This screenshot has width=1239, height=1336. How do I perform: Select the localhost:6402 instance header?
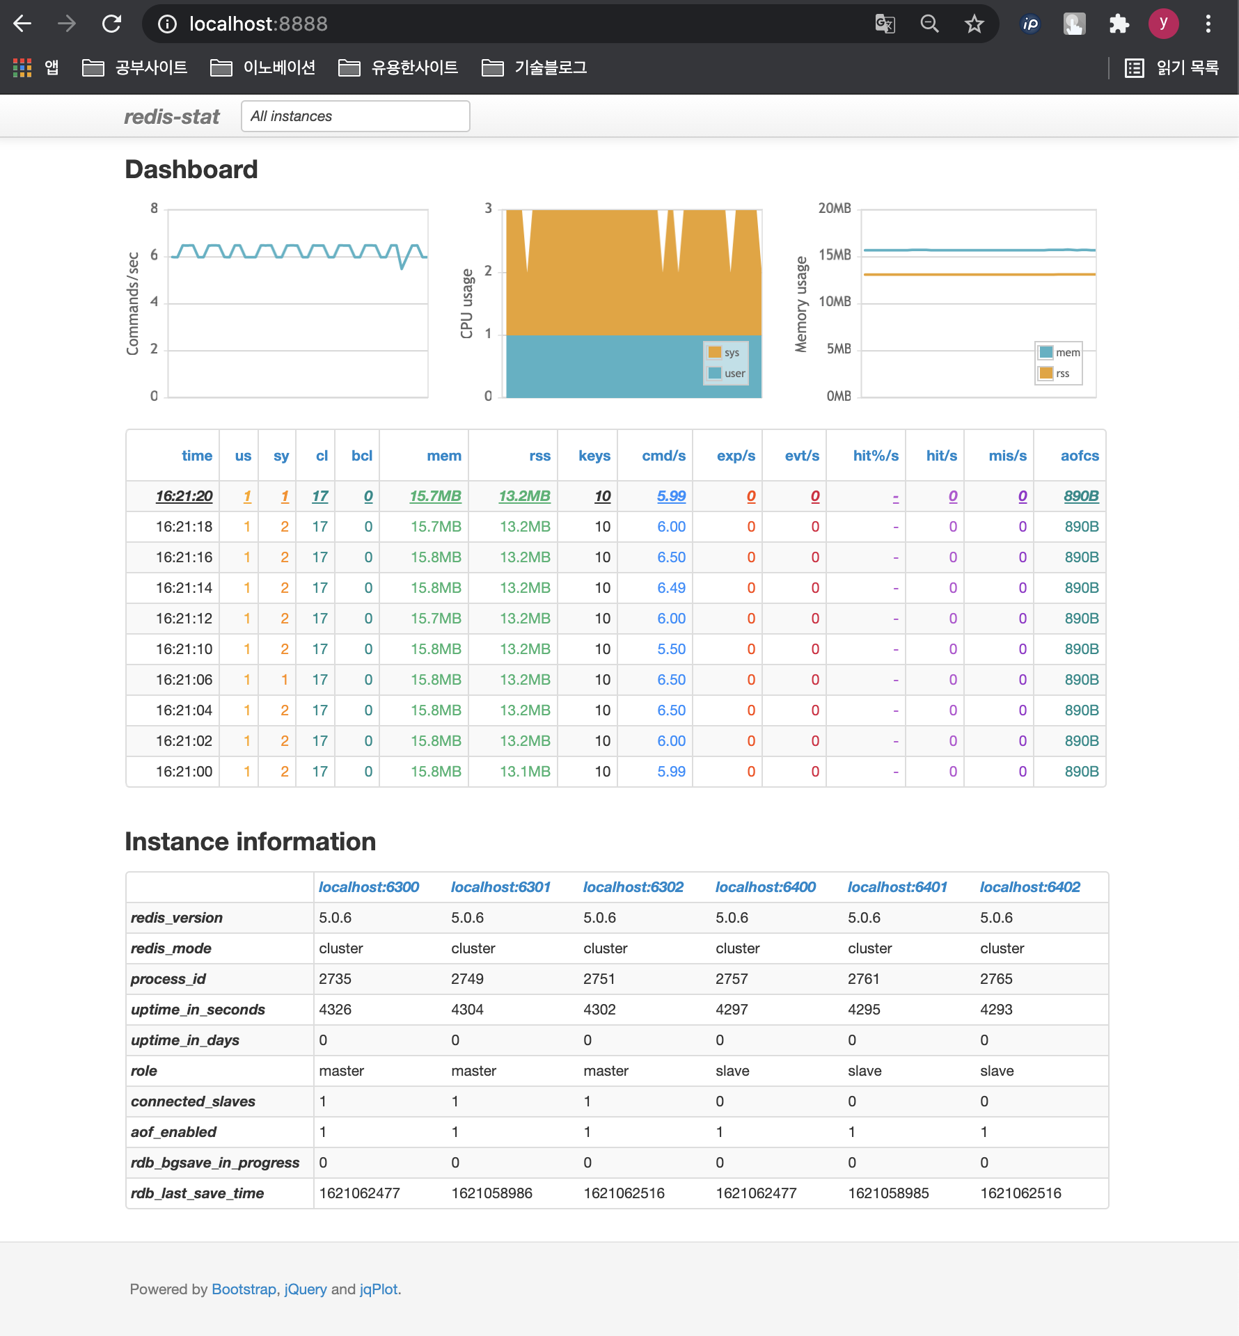tap(1030, 887)
